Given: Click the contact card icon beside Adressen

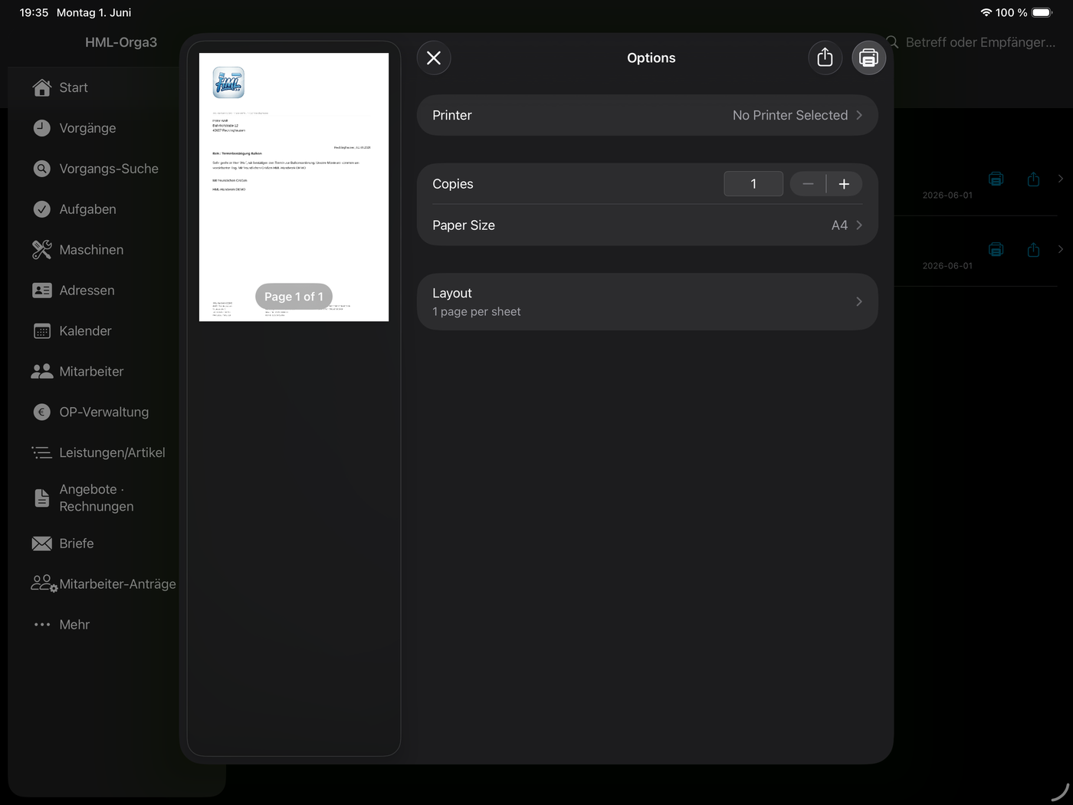Looking at the screenshot, I should 42,291.
